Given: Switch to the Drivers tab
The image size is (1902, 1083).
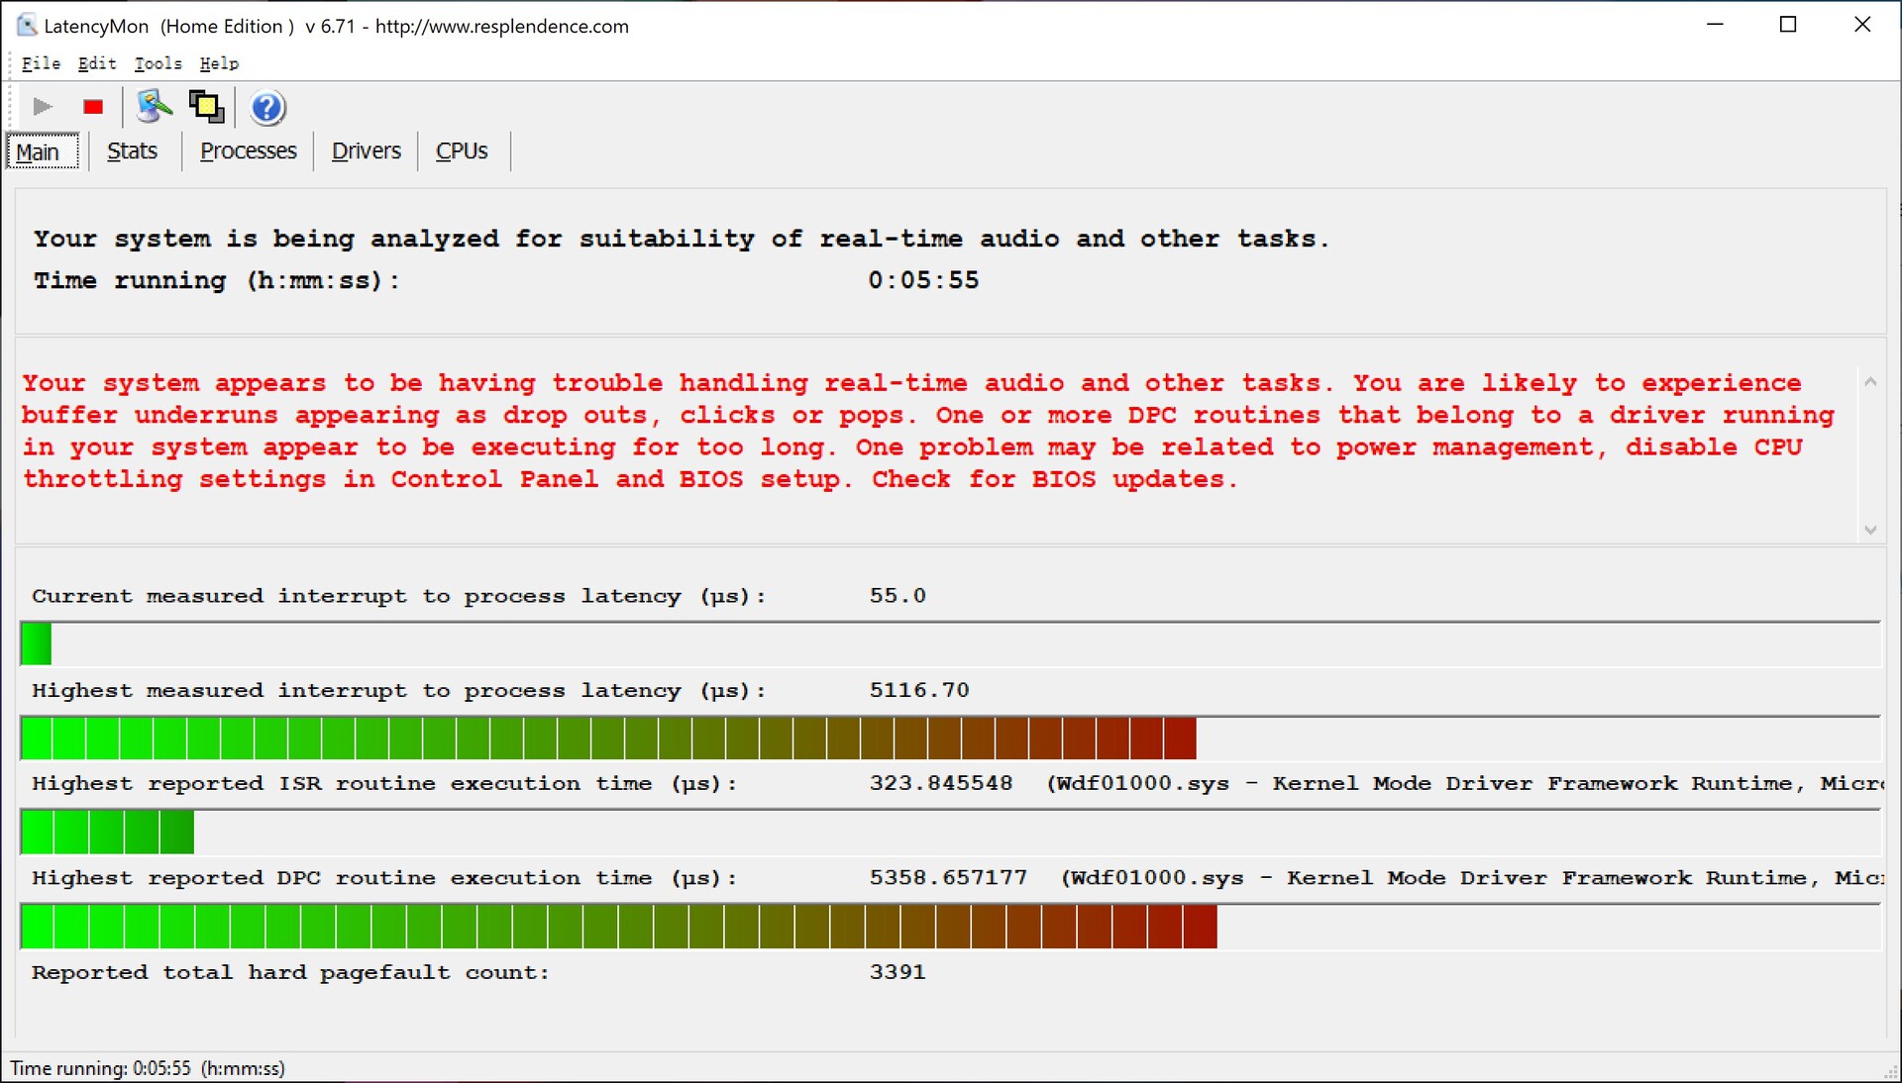Looking at the screenshot, I should tap(366, 151).
